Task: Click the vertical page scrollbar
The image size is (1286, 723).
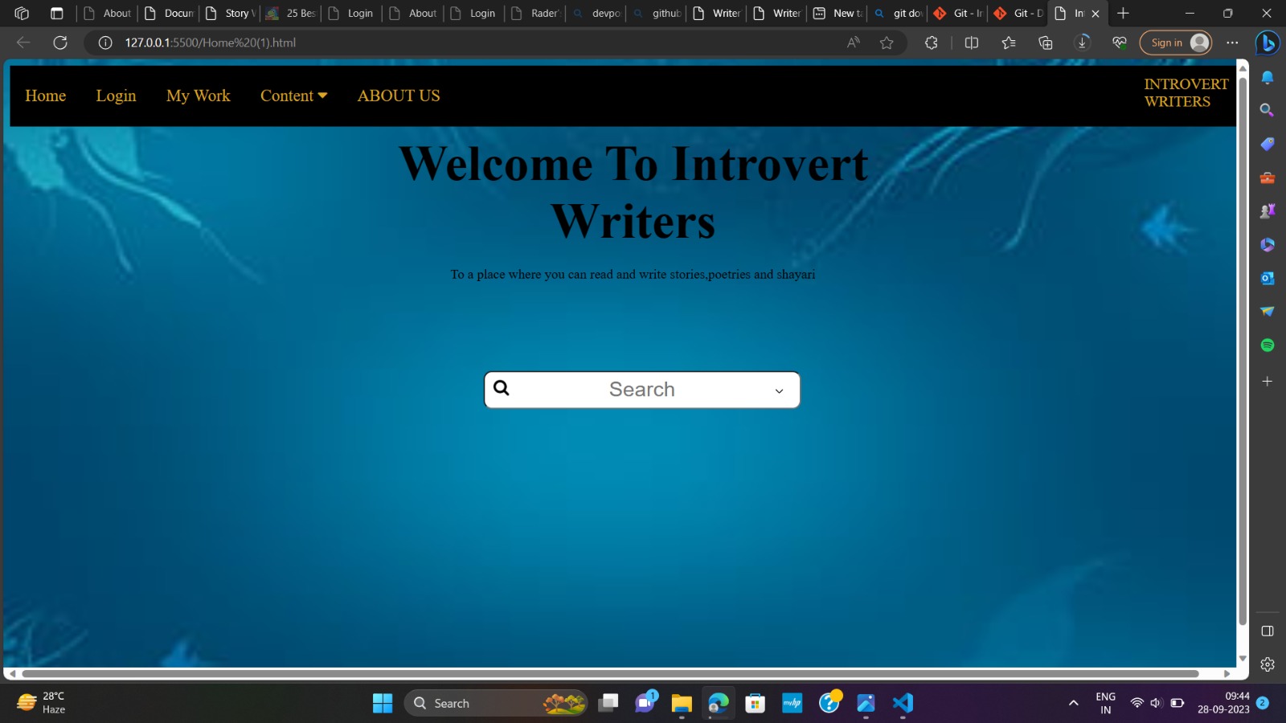Action: (1243, 352)
